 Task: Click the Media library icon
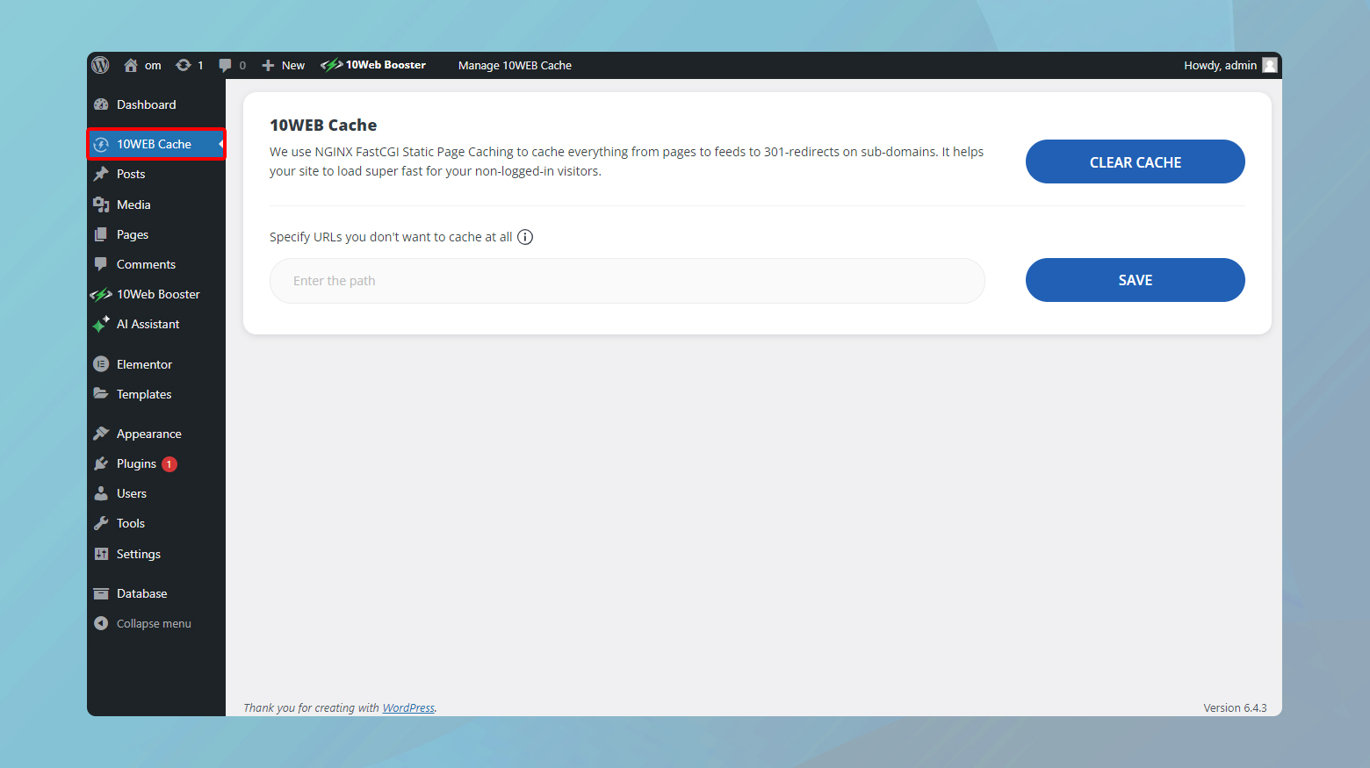(101, 204)
